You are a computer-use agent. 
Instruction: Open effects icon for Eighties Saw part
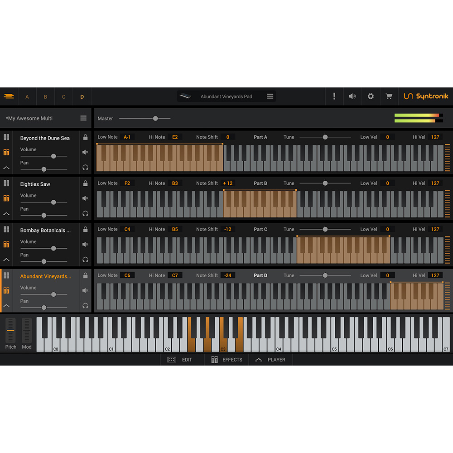[6, 198]
